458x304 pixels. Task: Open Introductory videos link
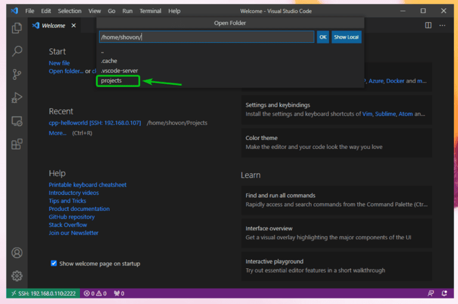click(x=73, y=193)
